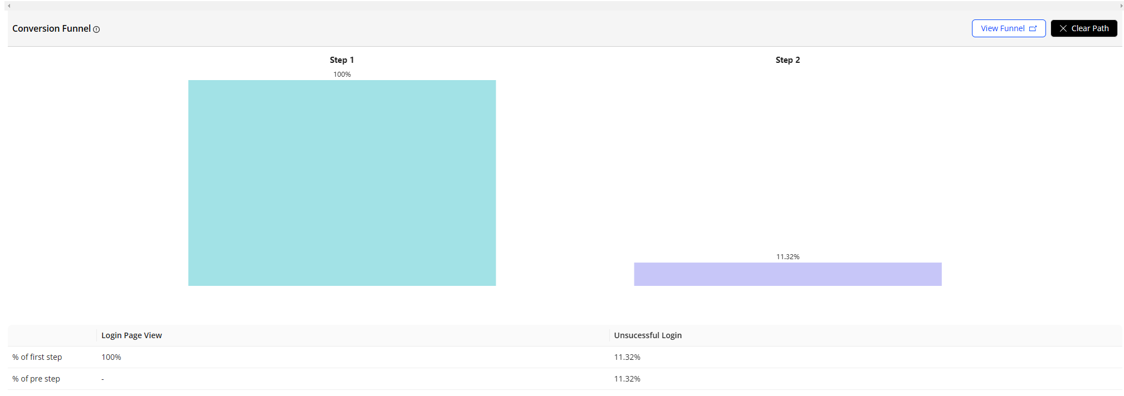Select the Unsucessful Login column header
The height and width of the screenshot is (396, 1124).
click(x=647, y=335)
